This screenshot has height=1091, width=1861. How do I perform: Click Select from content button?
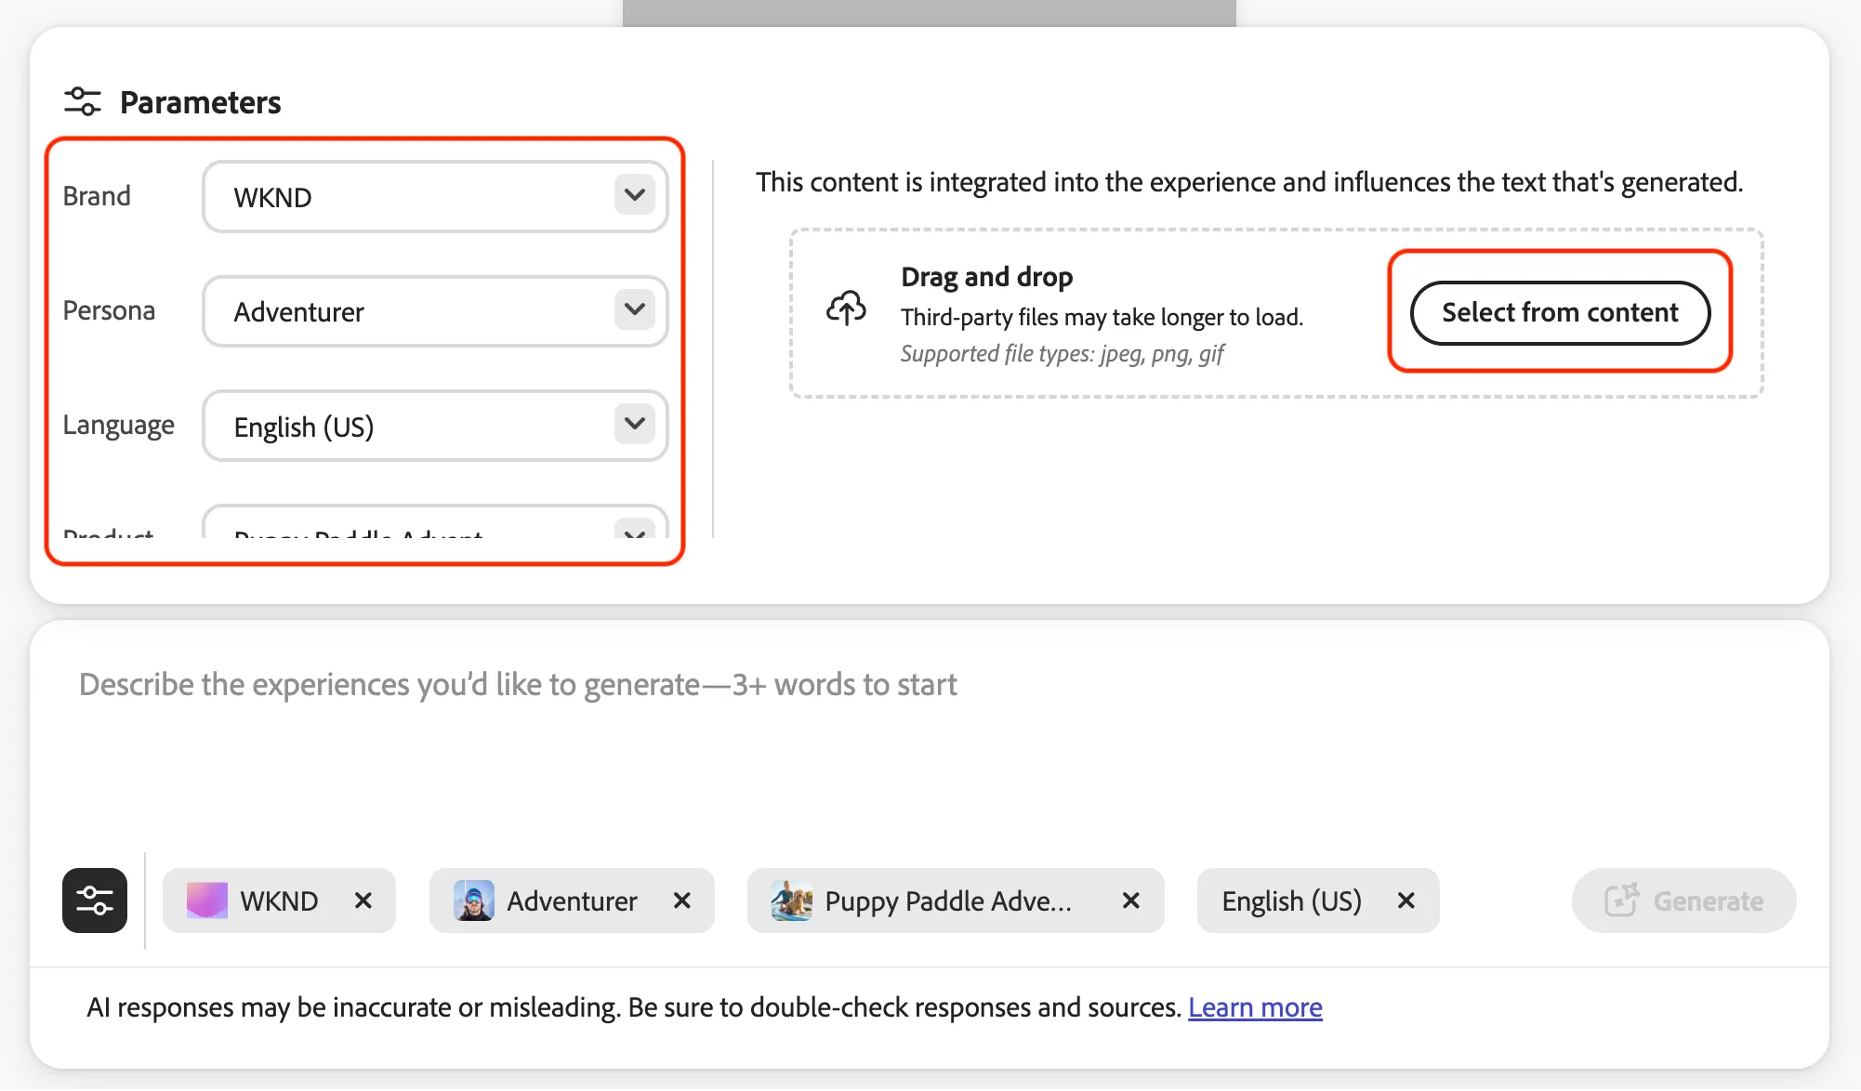click(1560, 312)
